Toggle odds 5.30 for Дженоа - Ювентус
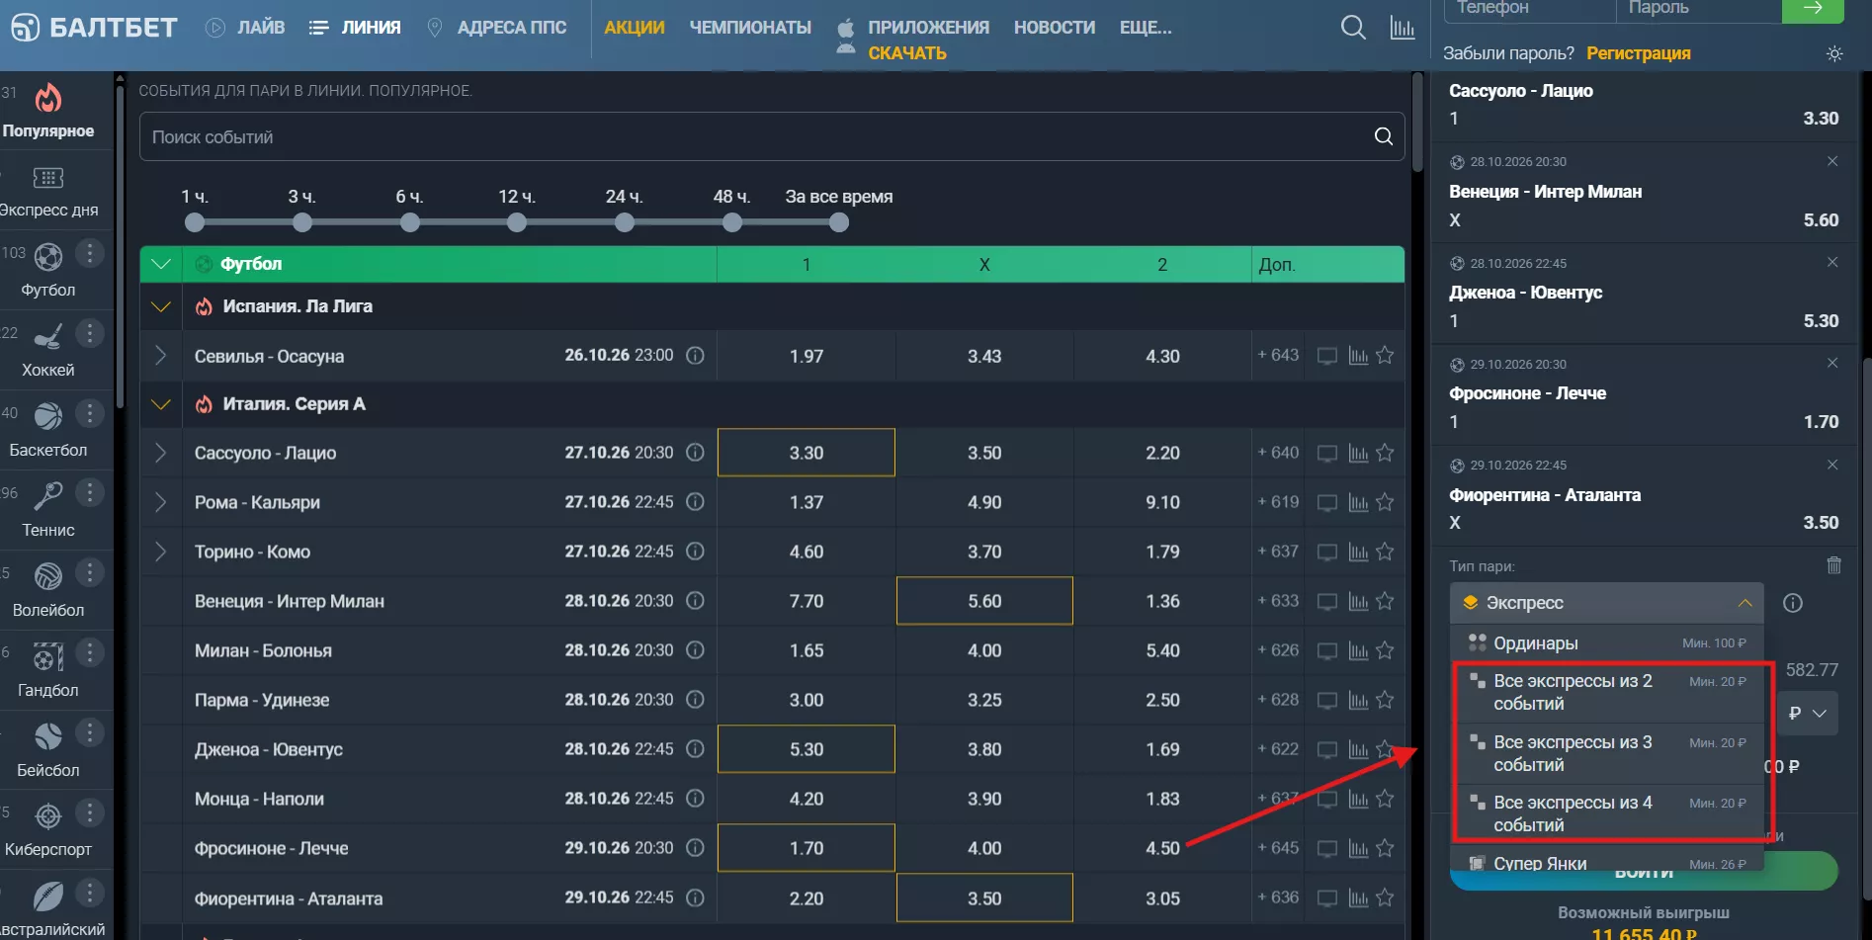Viewport: 1872px width, 940px height. coord(807,749)
